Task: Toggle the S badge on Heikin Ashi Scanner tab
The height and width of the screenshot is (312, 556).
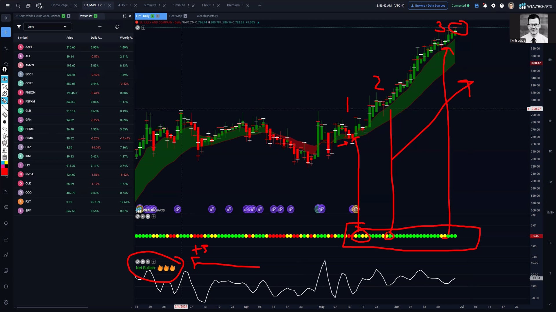Action: (63, 16)
